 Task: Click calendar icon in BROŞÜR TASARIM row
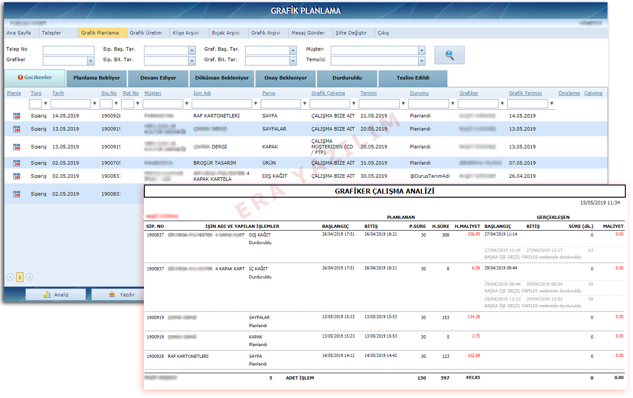coord(17,163)
